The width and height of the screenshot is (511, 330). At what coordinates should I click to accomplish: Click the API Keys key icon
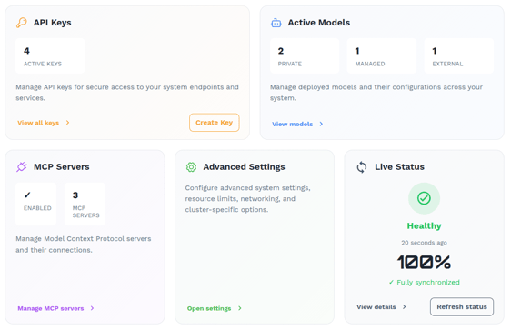(22, 23)
